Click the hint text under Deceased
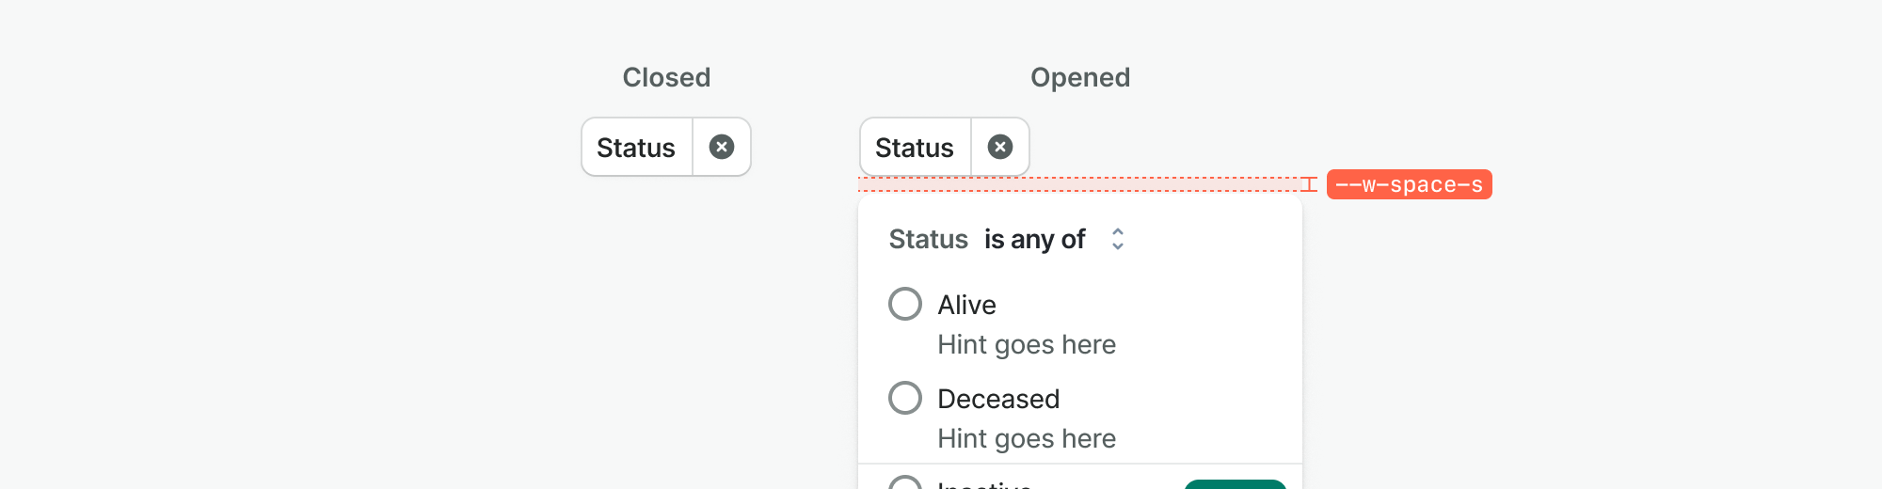 click(x=1027, y=438)
